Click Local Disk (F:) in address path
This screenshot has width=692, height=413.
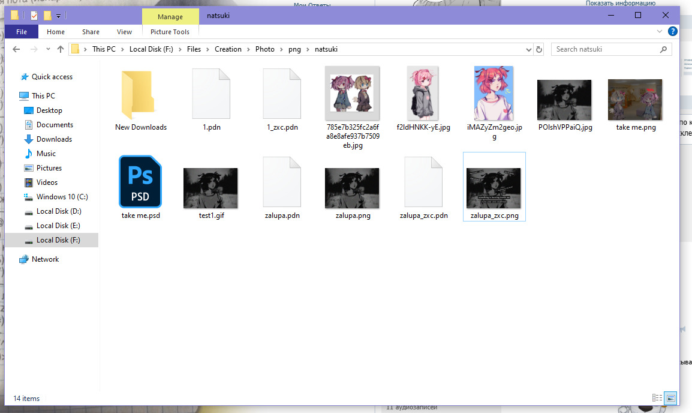tap(151, 49)
